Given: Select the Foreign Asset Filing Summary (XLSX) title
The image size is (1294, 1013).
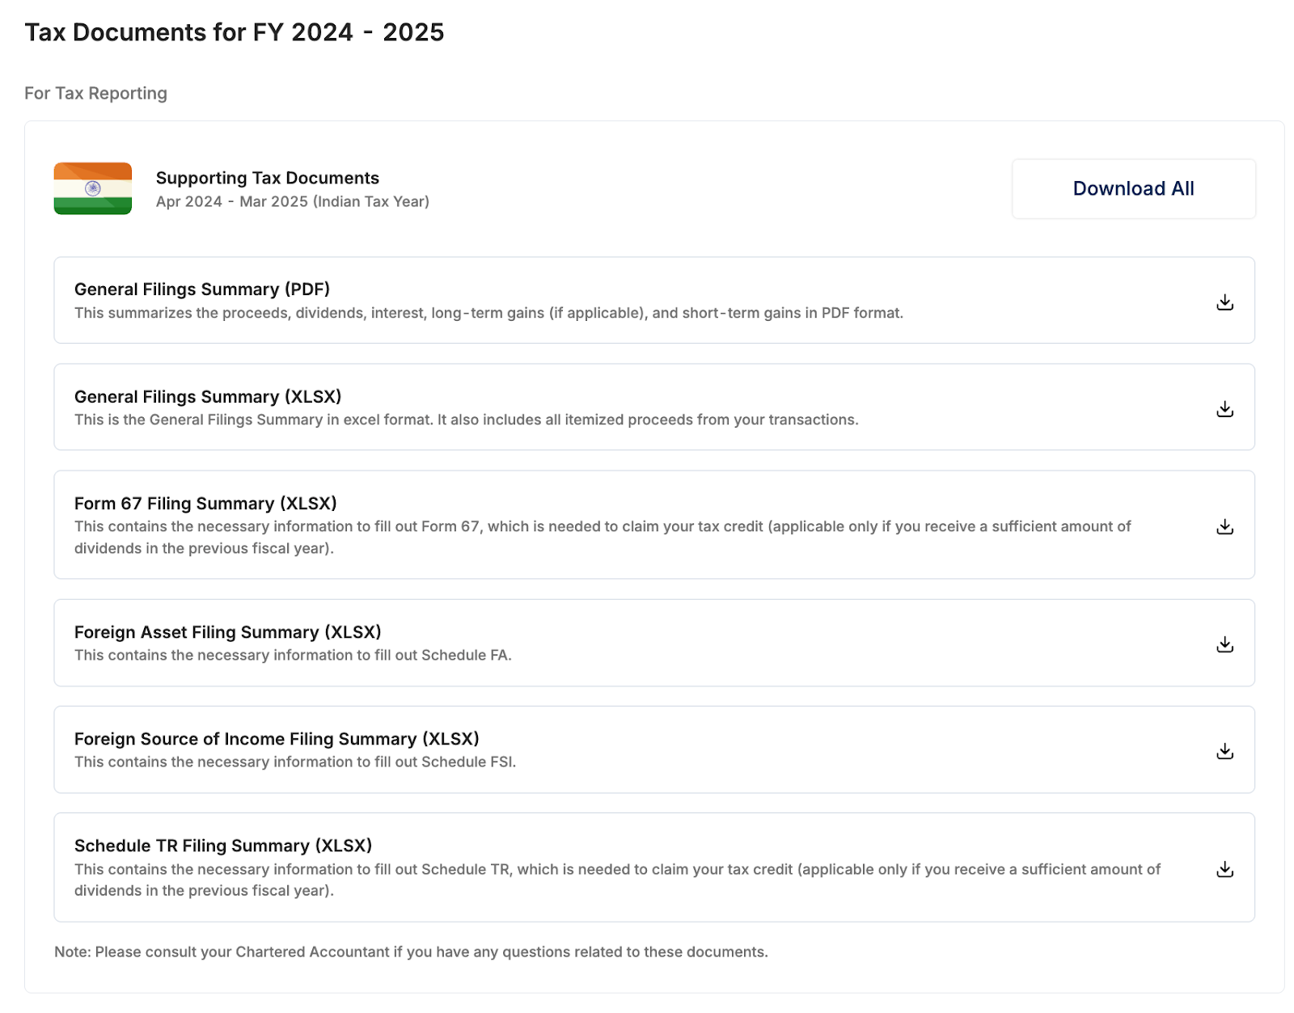Looking at the screenshot, I should tap(227, 632).
